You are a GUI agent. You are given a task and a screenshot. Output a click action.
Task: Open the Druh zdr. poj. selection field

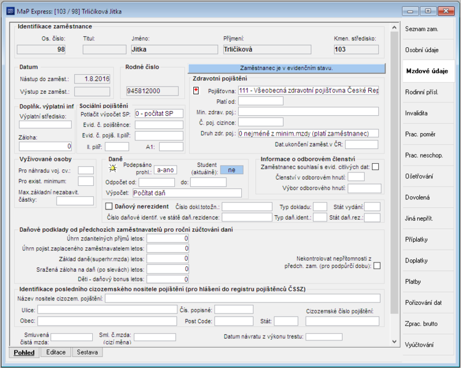[308, 134]
